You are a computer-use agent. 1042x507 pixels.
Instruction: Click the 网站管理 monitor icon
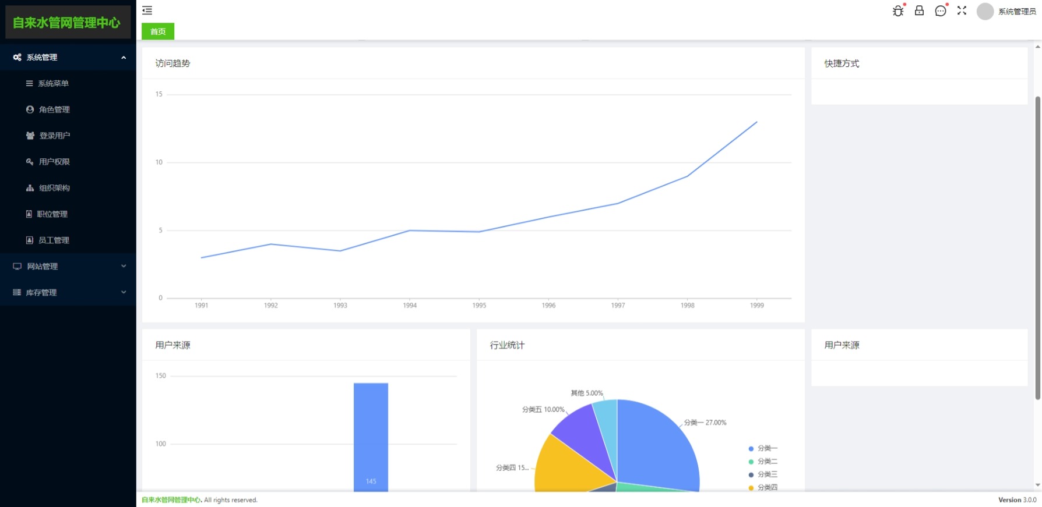(17, 266)
